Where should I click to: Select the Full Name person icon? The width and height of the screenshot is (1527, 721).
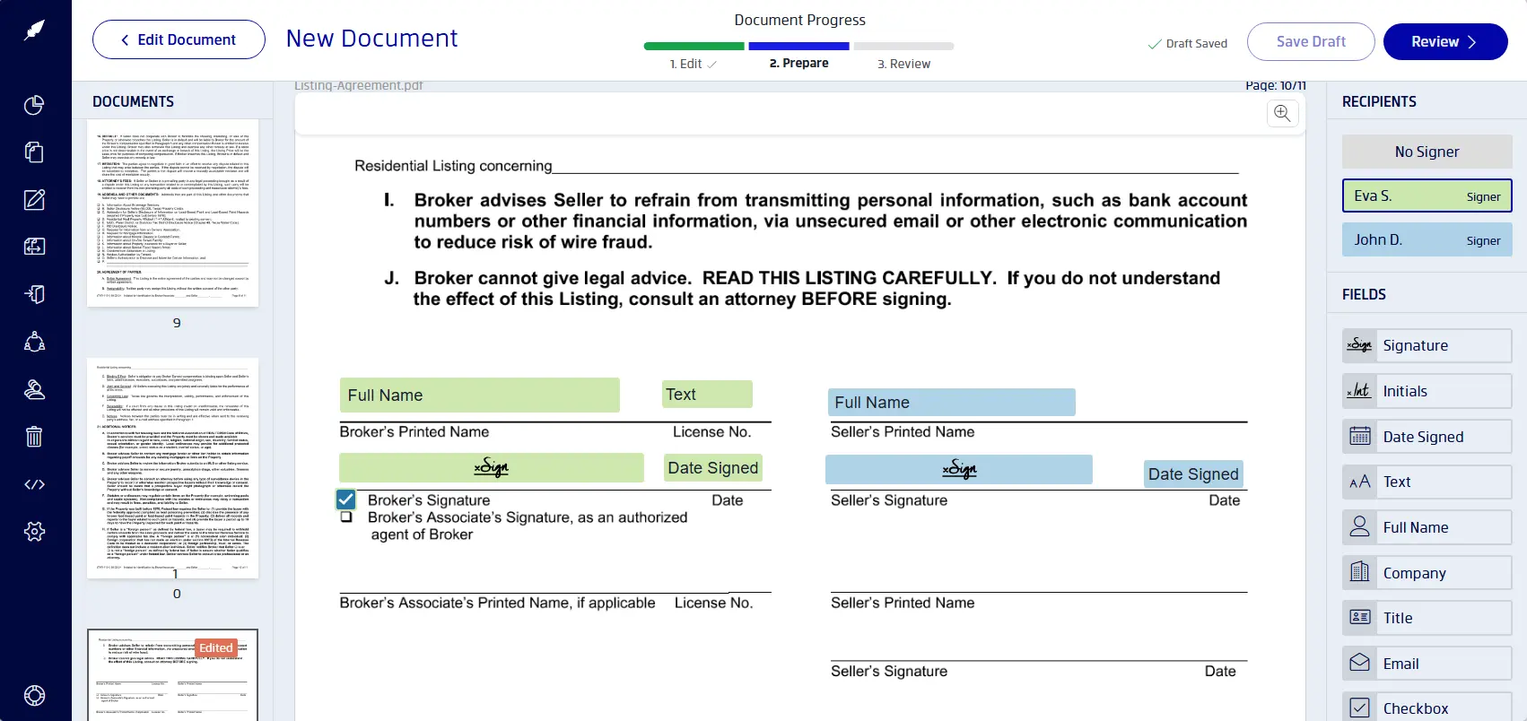point(1359,527)
